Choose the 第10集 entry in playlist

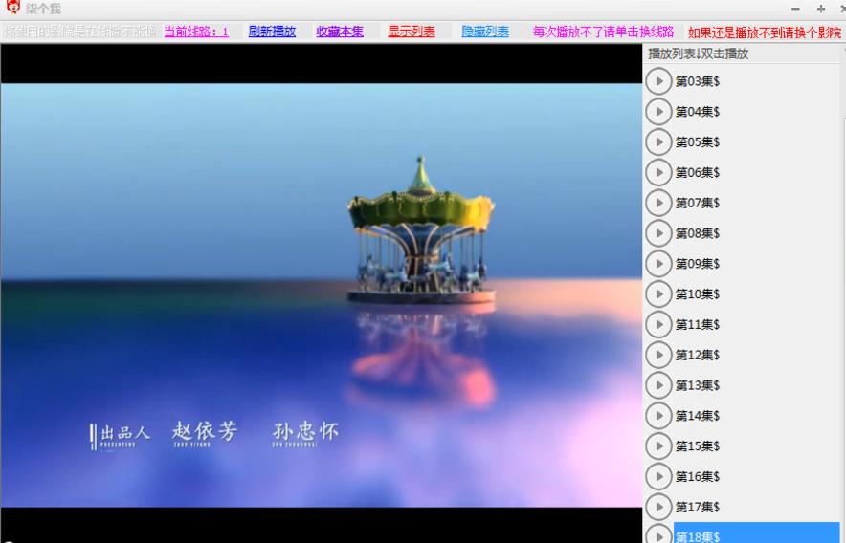pyautogui.click(x=698, y=294)
